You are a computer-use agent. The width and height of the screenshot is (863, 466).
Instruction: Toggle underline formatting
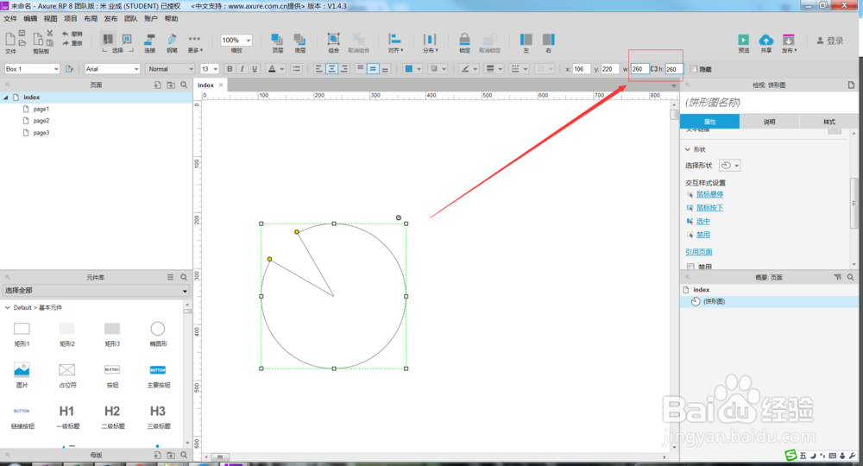(254, 69)
